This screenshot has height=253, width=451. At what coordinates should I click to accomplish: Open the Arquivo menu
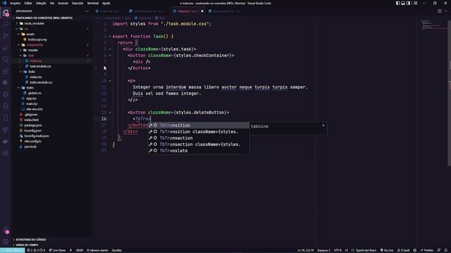16,3
